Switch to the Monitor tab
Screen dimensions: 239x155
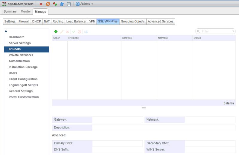tap(26, 12)
